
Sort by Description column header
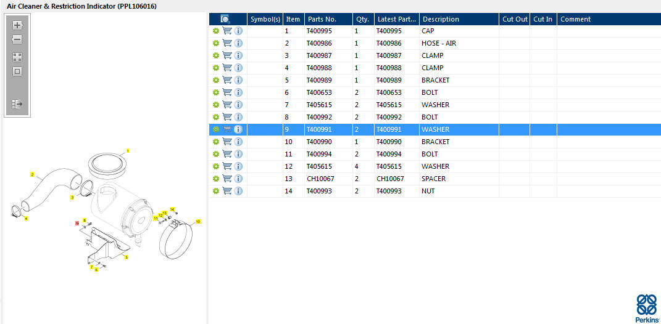459,19
